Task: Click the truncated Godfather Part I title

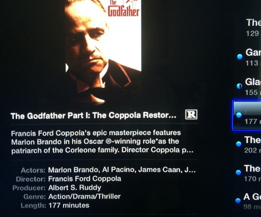Action: click(x=93, y=115)
